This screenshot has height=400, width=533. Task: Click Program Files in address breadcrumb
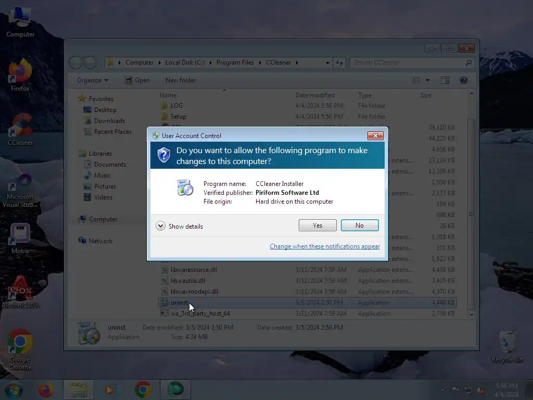(235, 63)
